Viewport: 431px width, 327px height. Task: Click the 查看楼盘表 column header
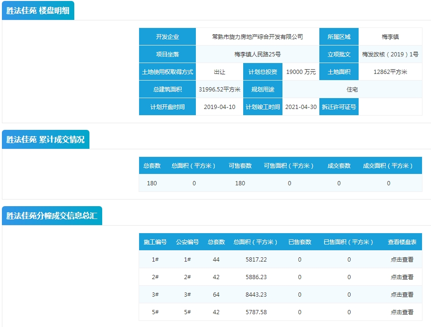point(402,242)
